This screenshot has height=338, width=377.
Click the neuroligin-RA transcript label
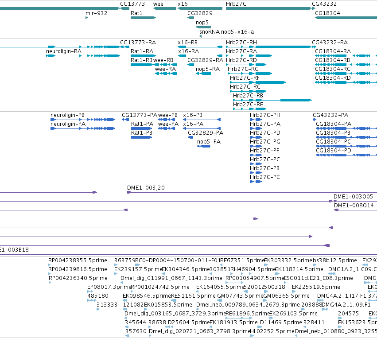tap(64, 51)
